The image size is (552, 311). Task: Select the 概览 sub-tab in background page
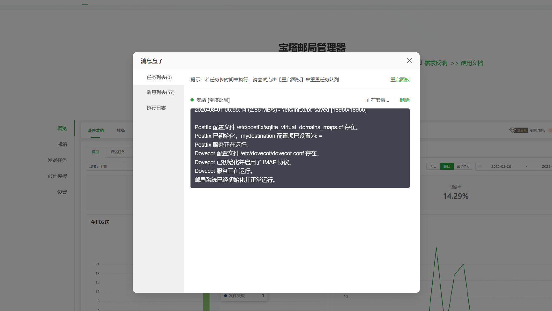tap(95, 152)
